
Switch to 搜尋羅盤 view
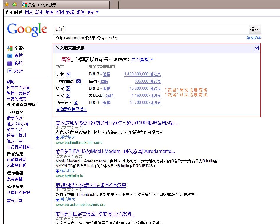point(15,179)
